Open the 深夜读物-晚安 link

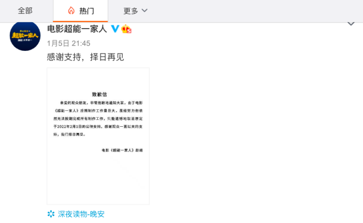click(81, 214)
